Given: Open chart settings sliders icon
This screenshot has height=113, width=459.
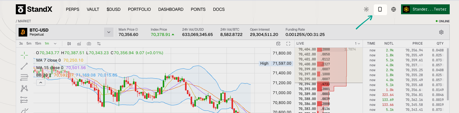Looking at the screenshot, I should point(99,44).
